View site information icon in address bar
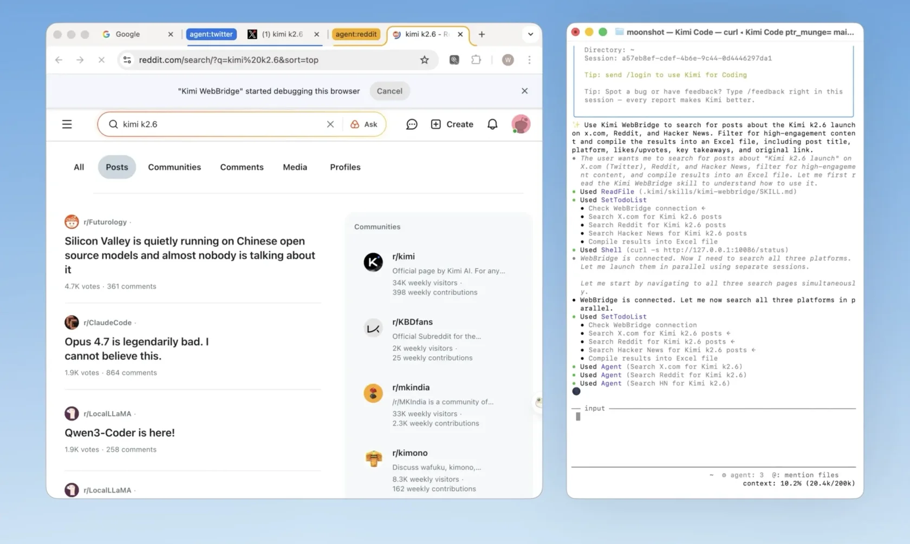 point(127,60)
